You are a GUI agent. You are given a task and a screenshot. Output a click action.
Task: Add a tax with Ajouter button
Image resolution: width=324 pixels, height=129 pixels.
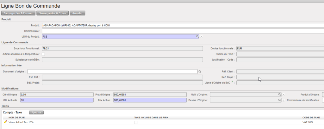pyautogui.click(x=36, y=112)
